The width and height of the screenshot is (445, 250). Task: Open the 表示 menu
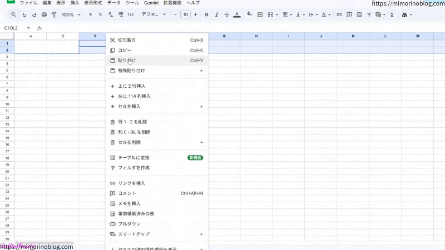point(61,3)
